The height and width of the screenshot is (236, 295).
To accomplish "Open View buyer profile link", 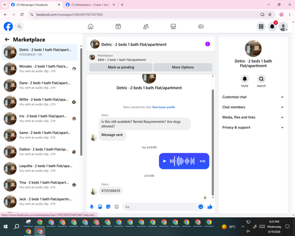I will 163,107.
